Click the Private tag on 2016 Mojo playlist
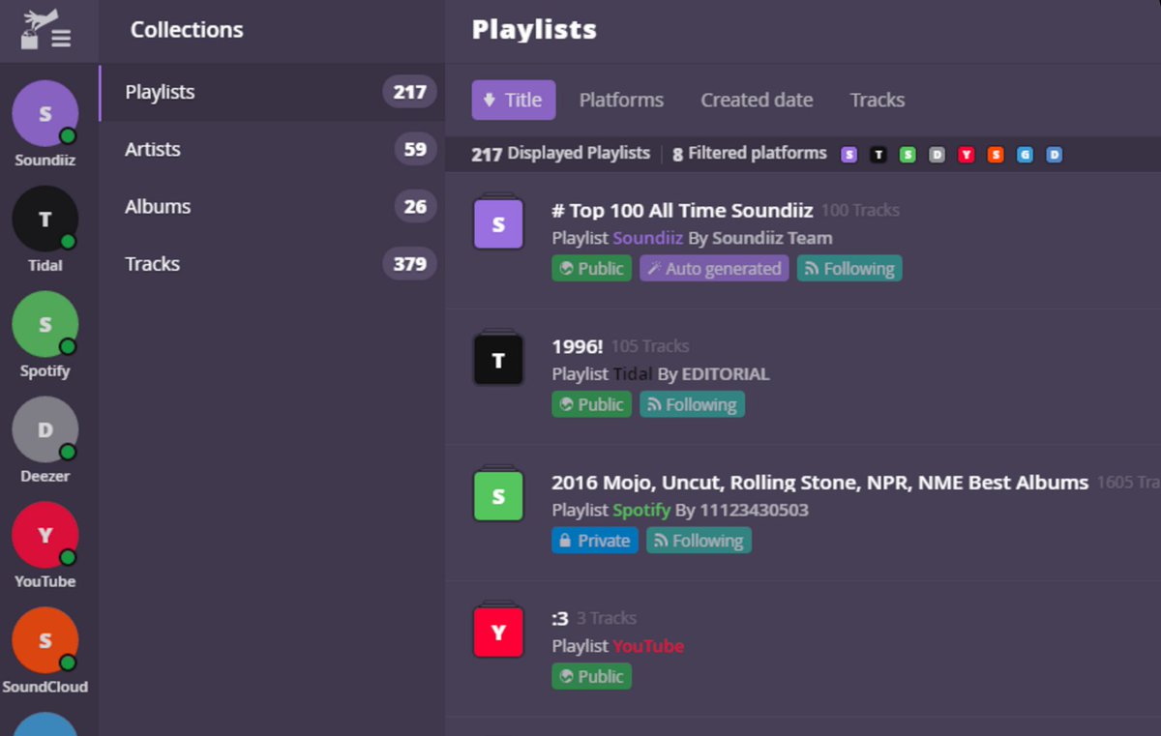Viewport: 1161px width, 736px height. [595, 541]
